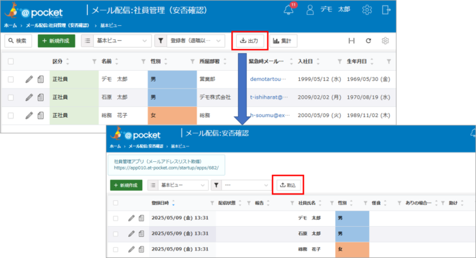Screen dimensions: 476x258
Task: Select all rows with the upper header checkbox
Action: (x=11, y=61)
